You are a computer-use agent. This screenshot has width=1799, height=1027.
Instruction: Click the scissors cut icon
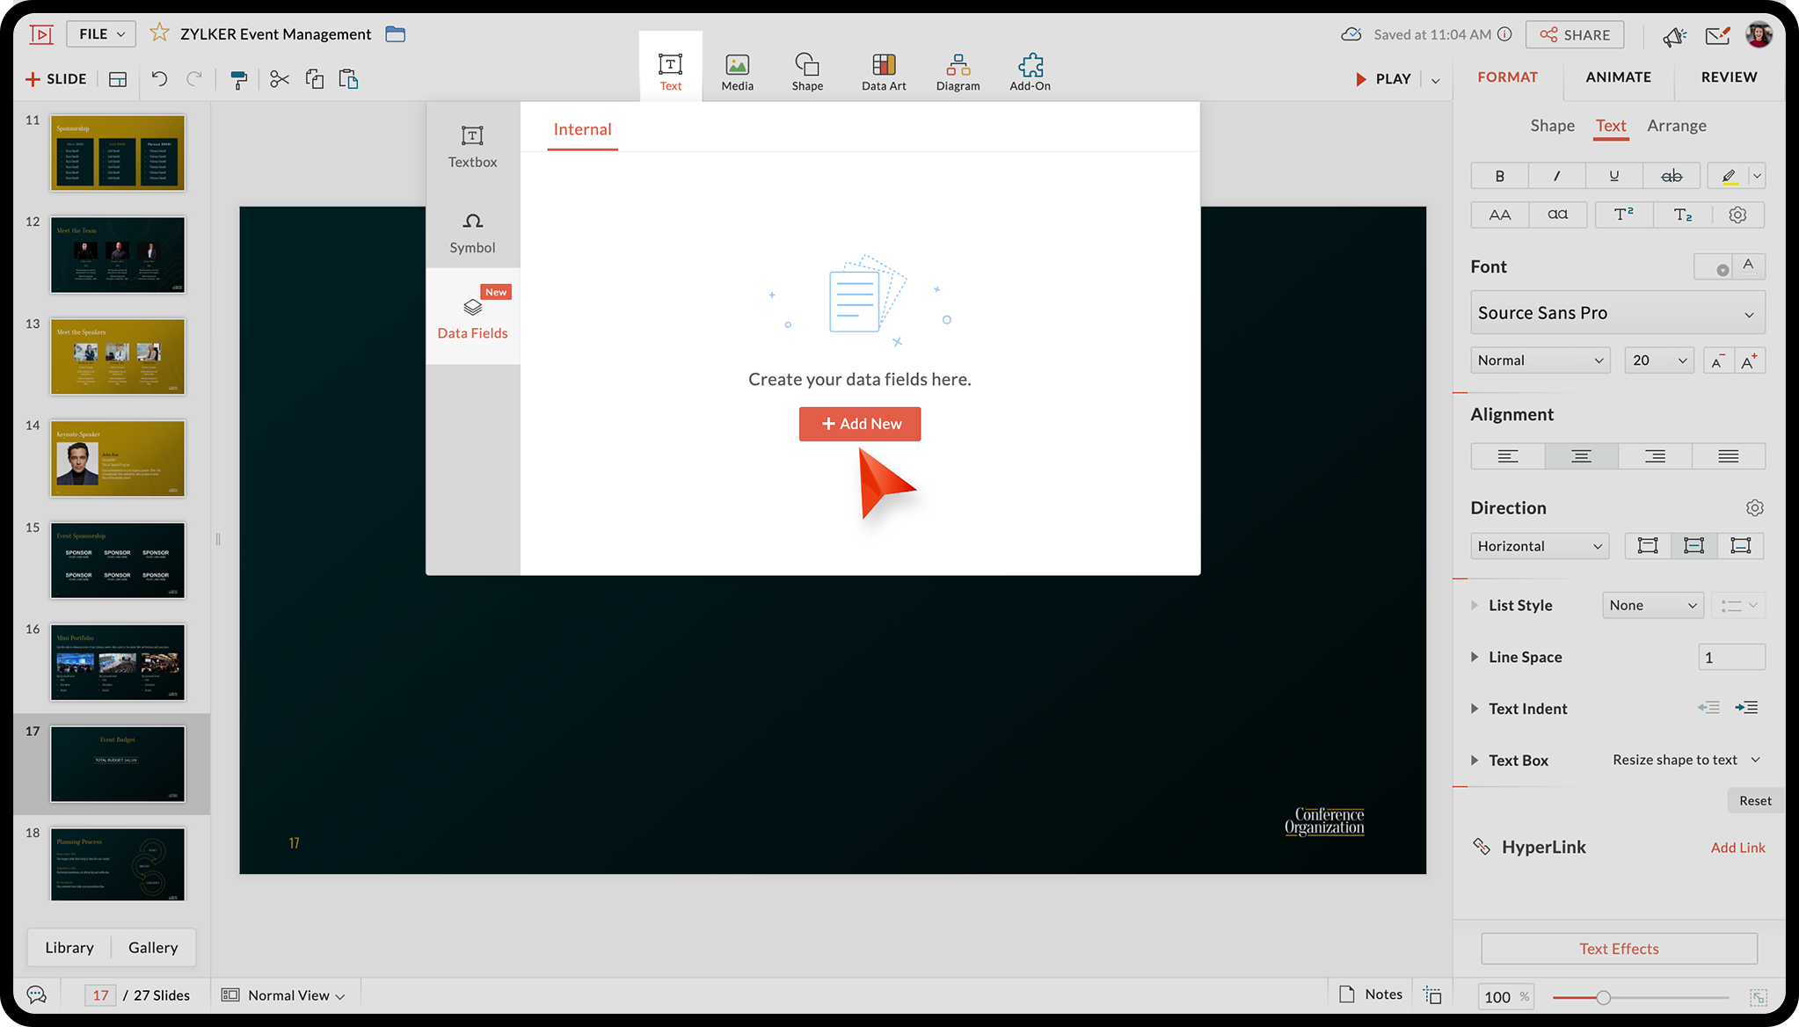(x=280, y=80)
